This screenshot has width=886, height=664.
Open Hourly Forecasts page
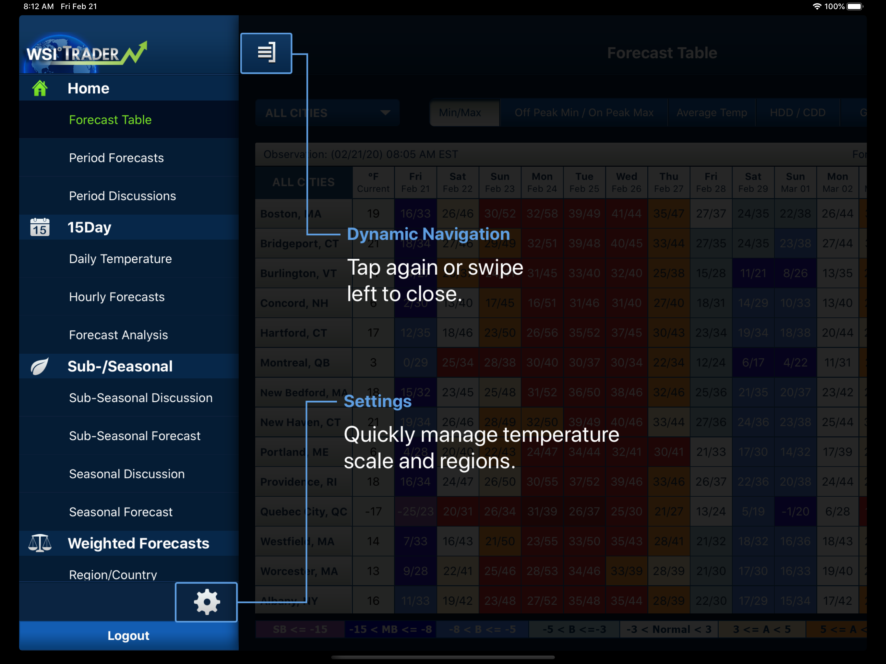pos(129,297)
